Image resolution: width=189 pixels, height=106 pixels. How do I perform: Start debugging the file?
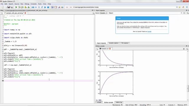33,7
